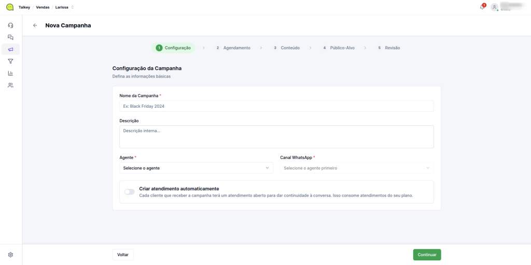Open the settings gear icon
Image resolution: width=531 pixels, height=265 pixels.
pos(10,255)
